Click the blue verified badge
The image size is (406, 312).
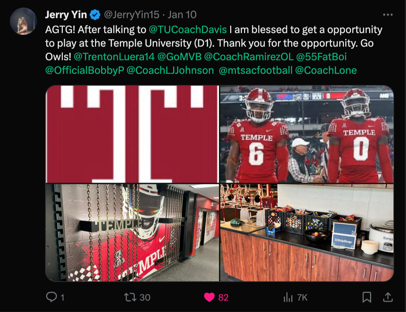click(95, 15)
